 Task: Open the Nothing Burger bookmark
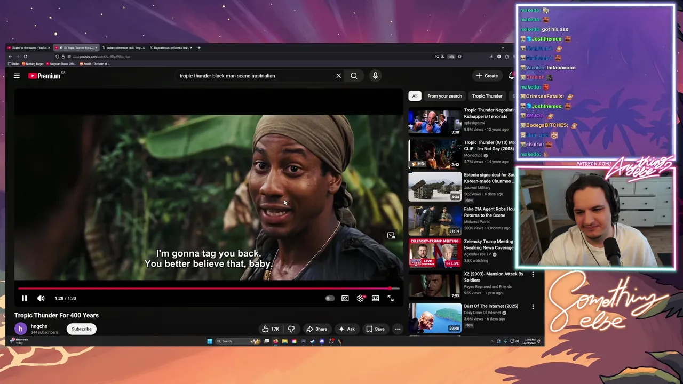point(33,63)
